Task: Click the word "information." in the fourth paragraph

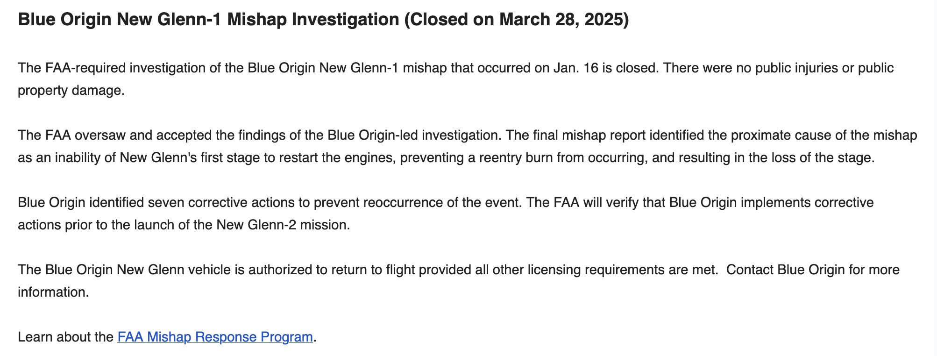Action: [x=53, y=292]
